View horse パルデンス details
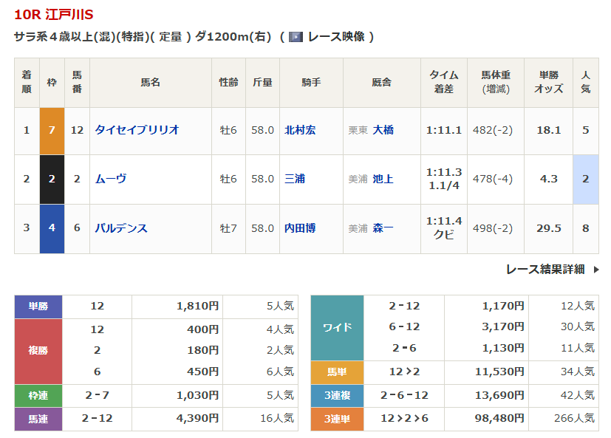This screenshot has height=438, width=611. click(x=121, y=228)
